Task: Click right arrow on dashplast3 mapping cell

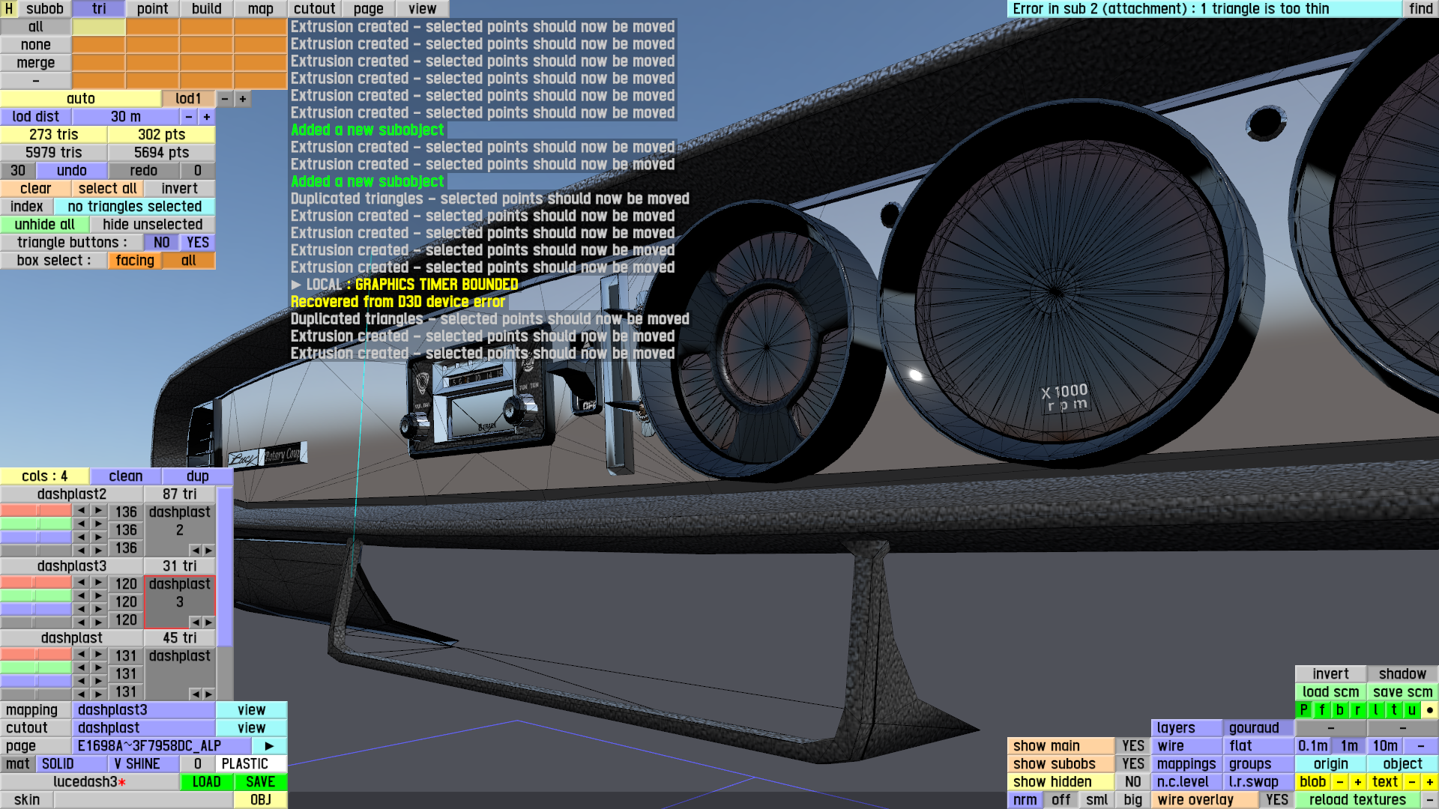Action: [x=208, y=622]
